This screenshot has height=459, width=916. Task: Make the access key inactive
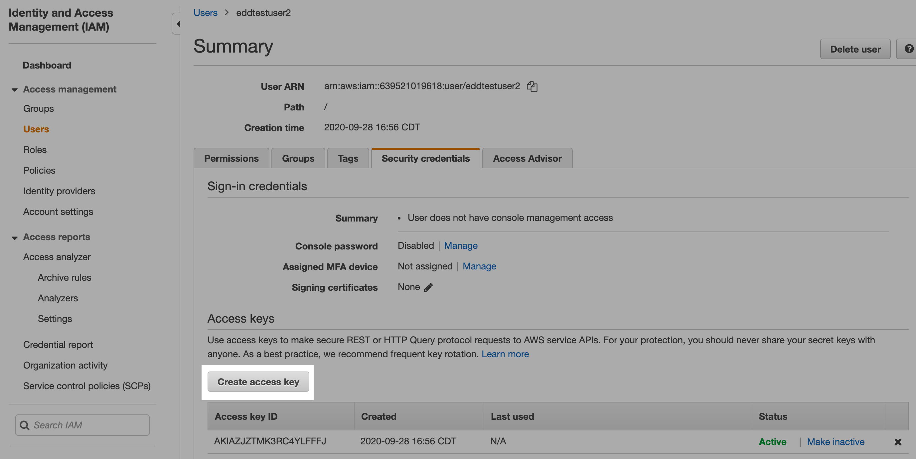pyautogui.click(x=835, y=442)
